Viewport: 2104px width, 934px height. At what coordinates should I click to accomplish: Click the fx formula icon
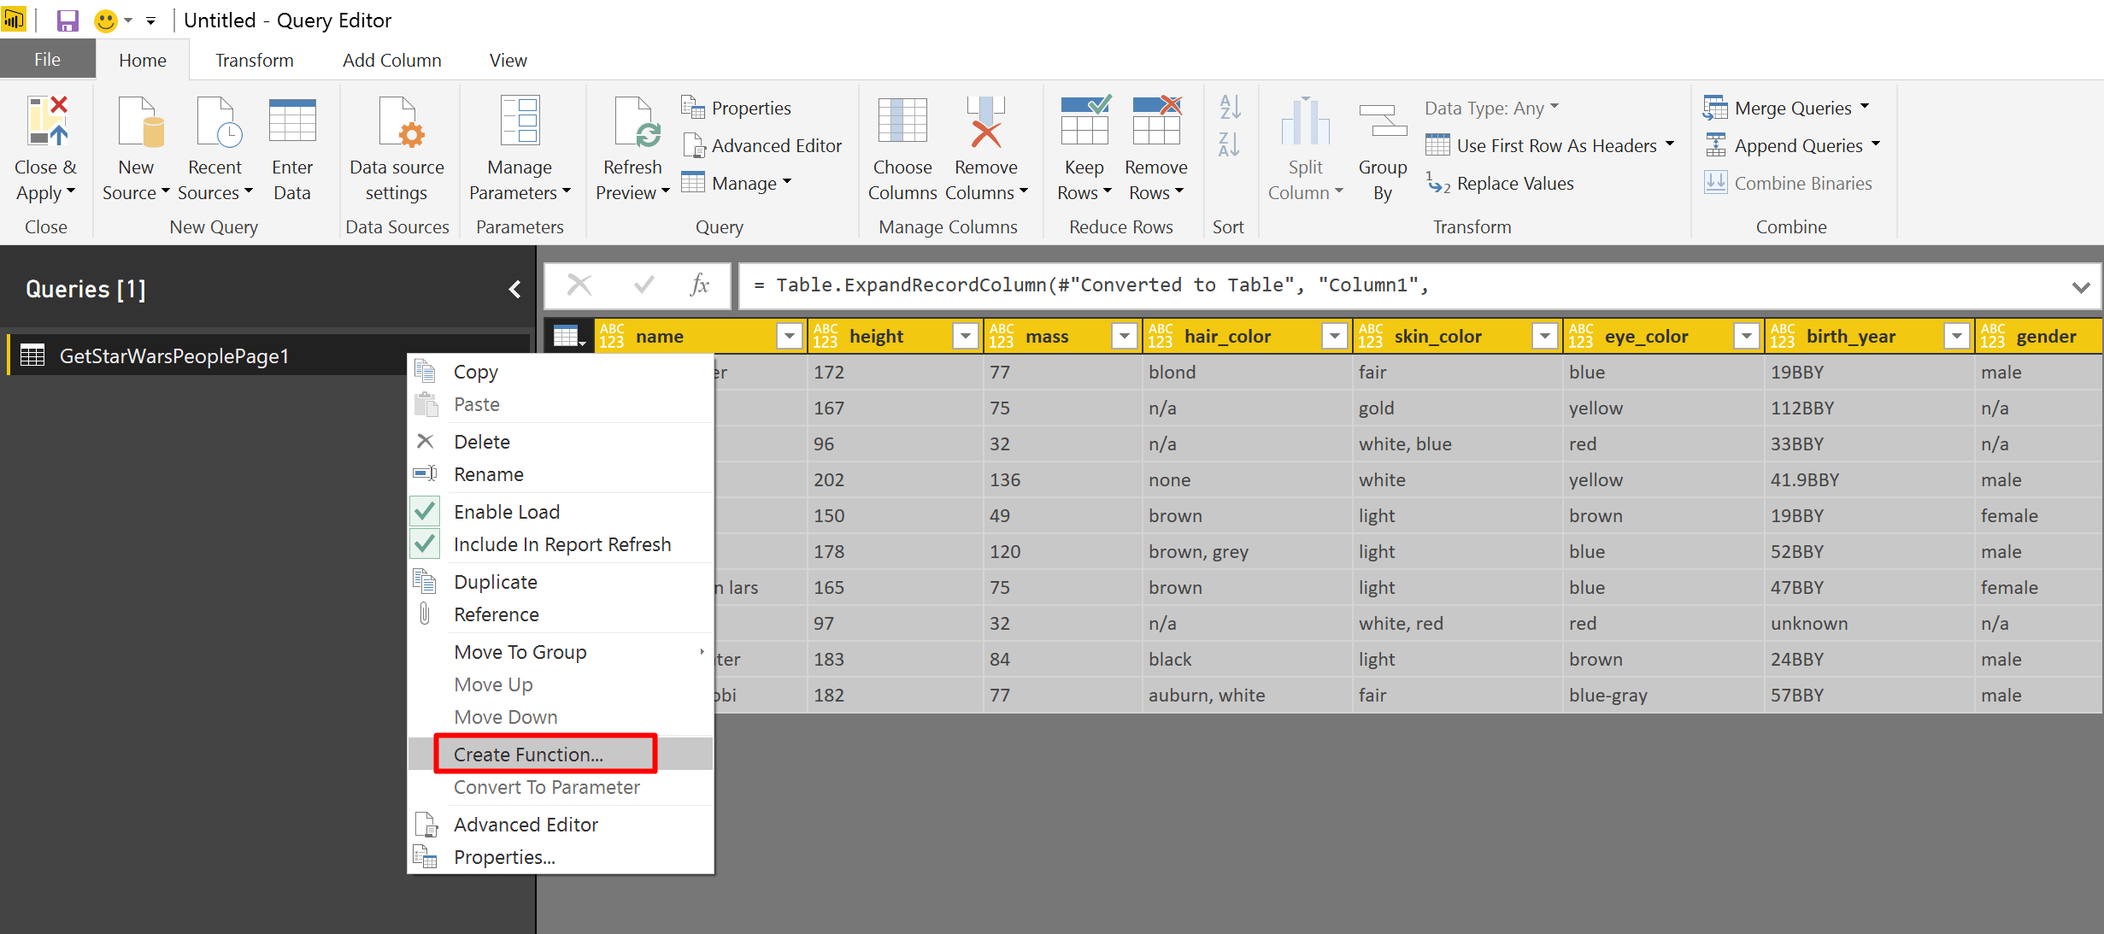[699, 285]
